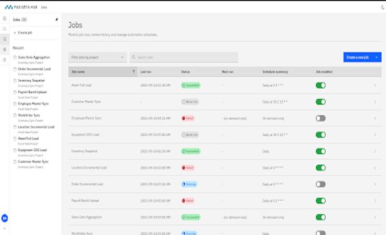Open the gear icon in left rail
Screen dimensions: 386x235
(x=5, y=50)
